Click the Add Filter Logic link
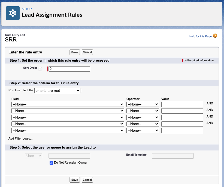224x187 pixels. pos(20,138)
